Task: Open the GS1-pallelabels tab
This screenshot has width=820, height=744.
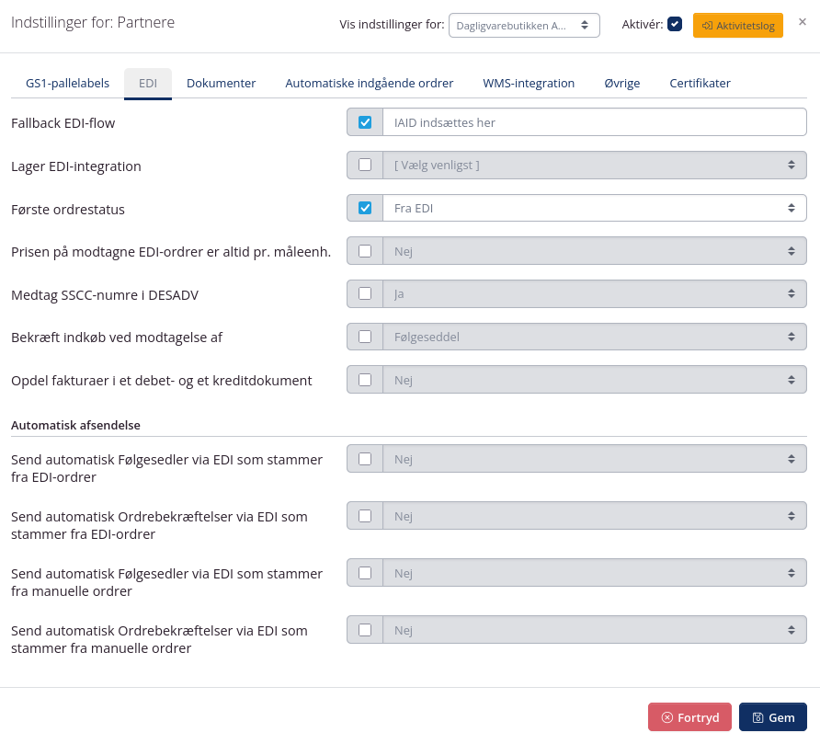Action: (x=67, y=83)
